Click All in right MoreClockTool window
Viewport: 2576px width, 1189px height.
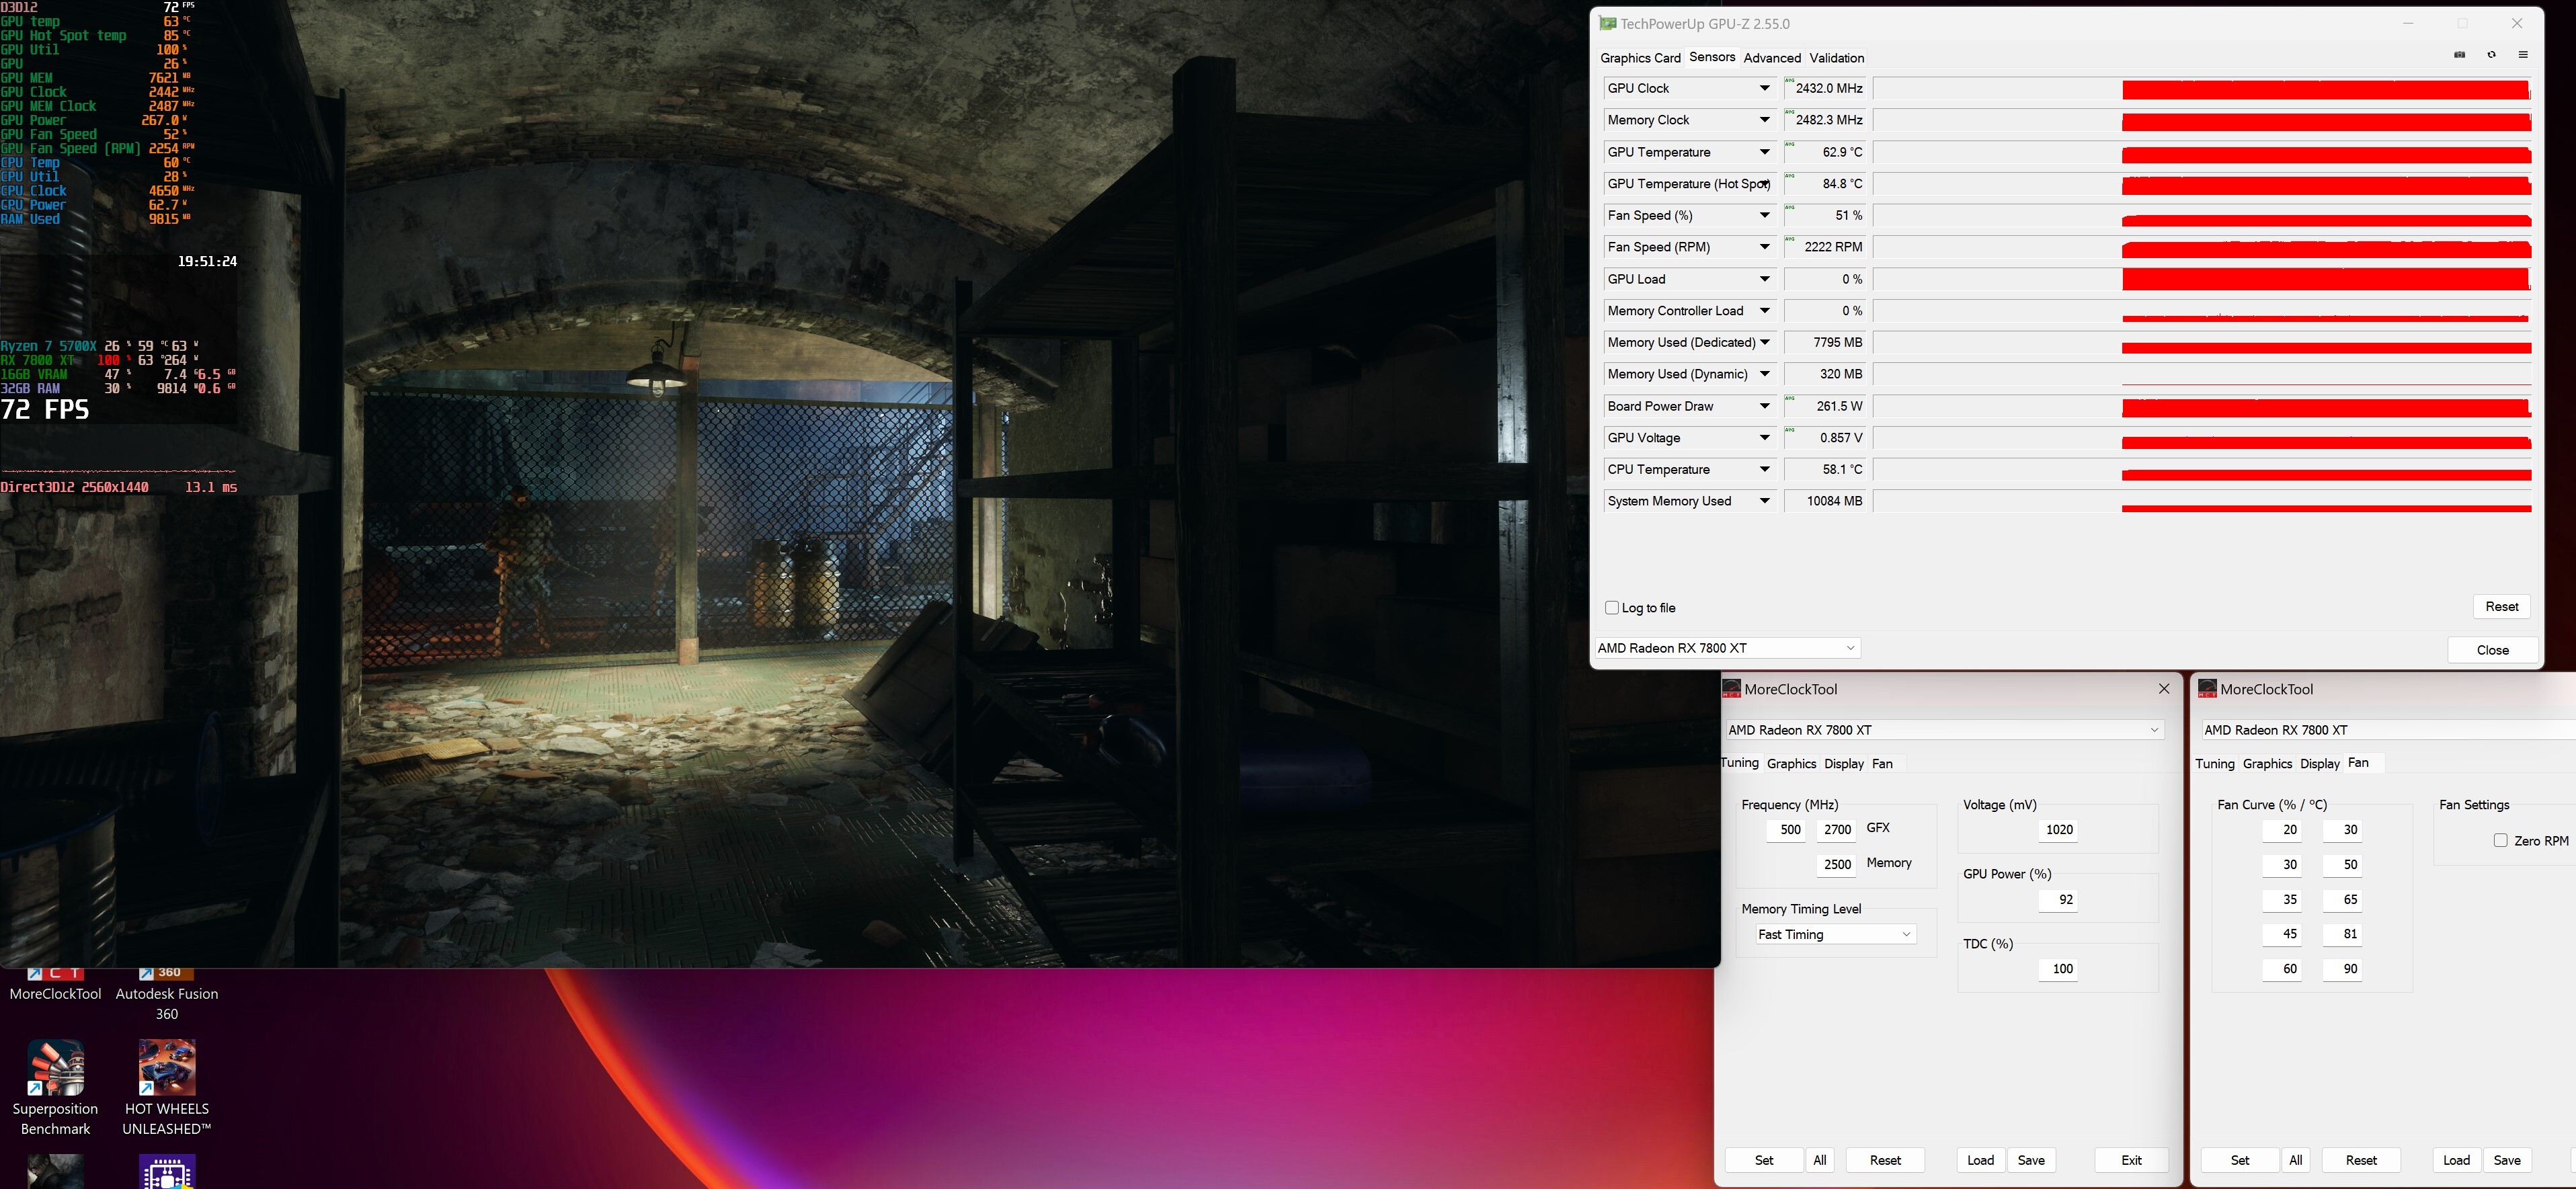click(x=2296, y=1160)
